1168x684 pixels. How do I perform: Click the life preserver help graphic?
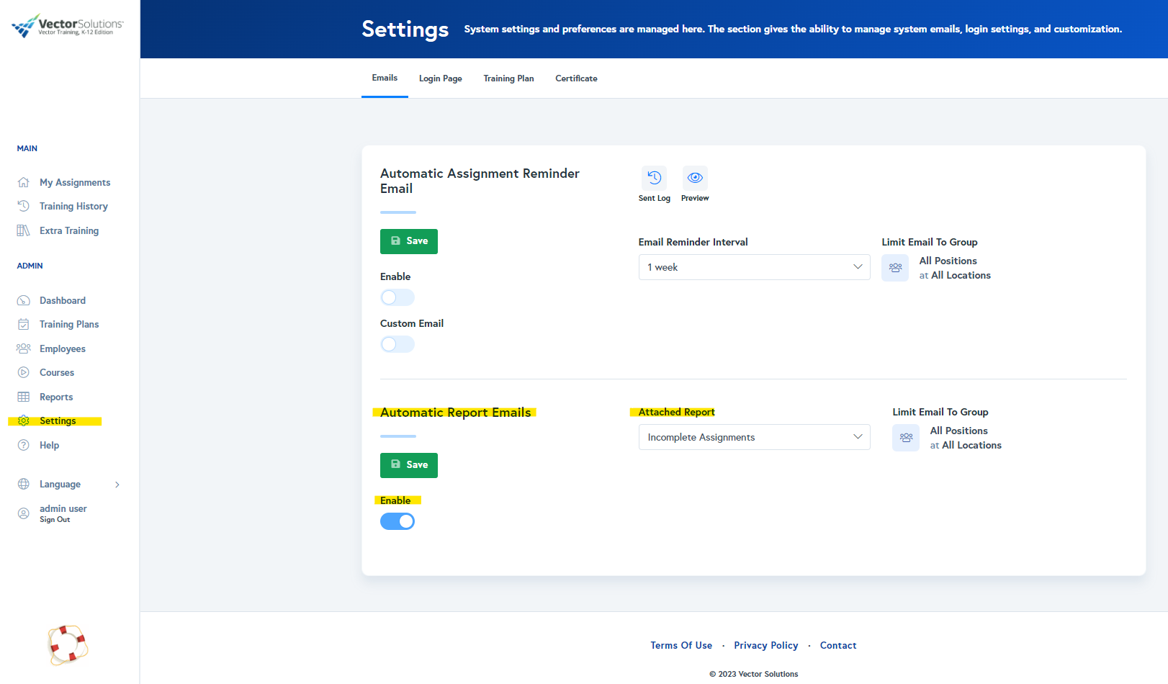[68, 646]
